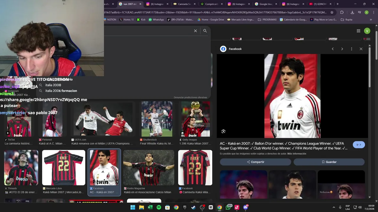
Task: Open Shutterstock 'Final Whistle Kaka' result
Action: pyautogui.click(x=157, y=123)
